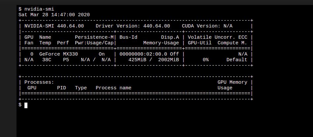313x137 pixels.
Task: Click the timestamp line Sat Mar 28
Action: [x=54, y=15]
